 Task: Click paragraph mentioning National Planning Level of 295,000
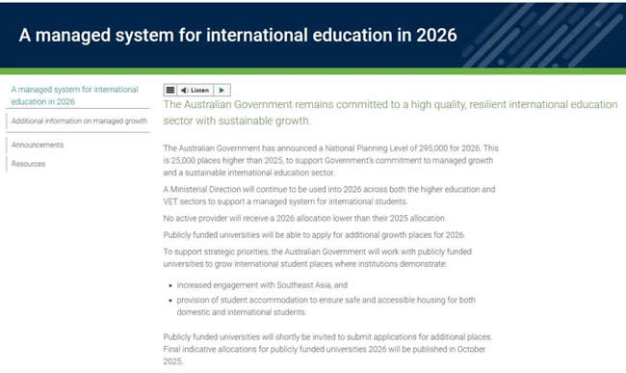(x=331, y=161)
